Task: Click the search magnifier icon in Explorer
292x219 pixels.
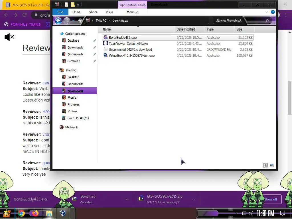Action: pyautogui.click(x=267, y=21)
